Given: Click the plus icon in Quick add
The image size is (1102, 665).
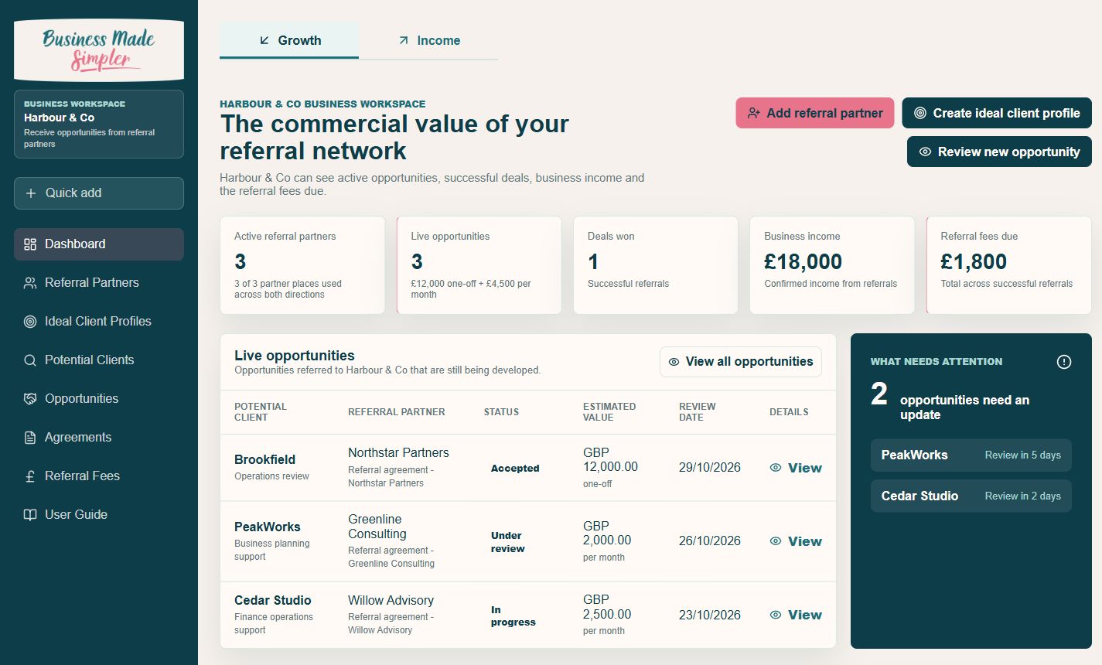Looking at the screenshot, I should point(31,193).
